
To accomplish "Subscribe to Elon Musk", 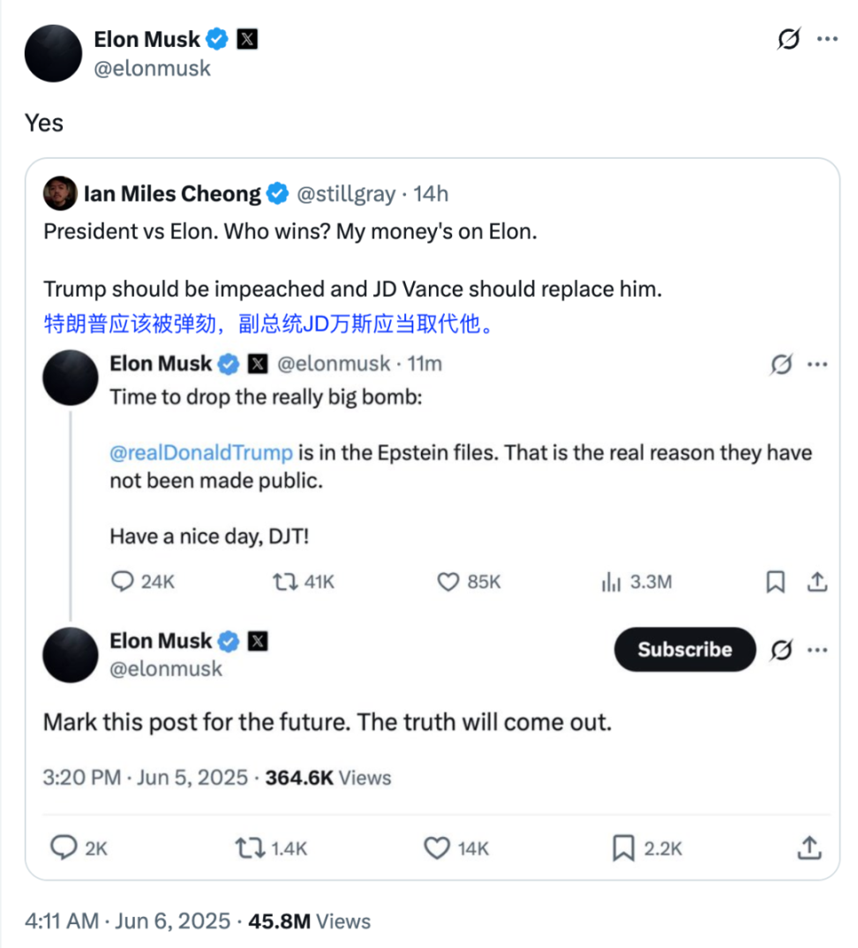I will coord(685,650).
